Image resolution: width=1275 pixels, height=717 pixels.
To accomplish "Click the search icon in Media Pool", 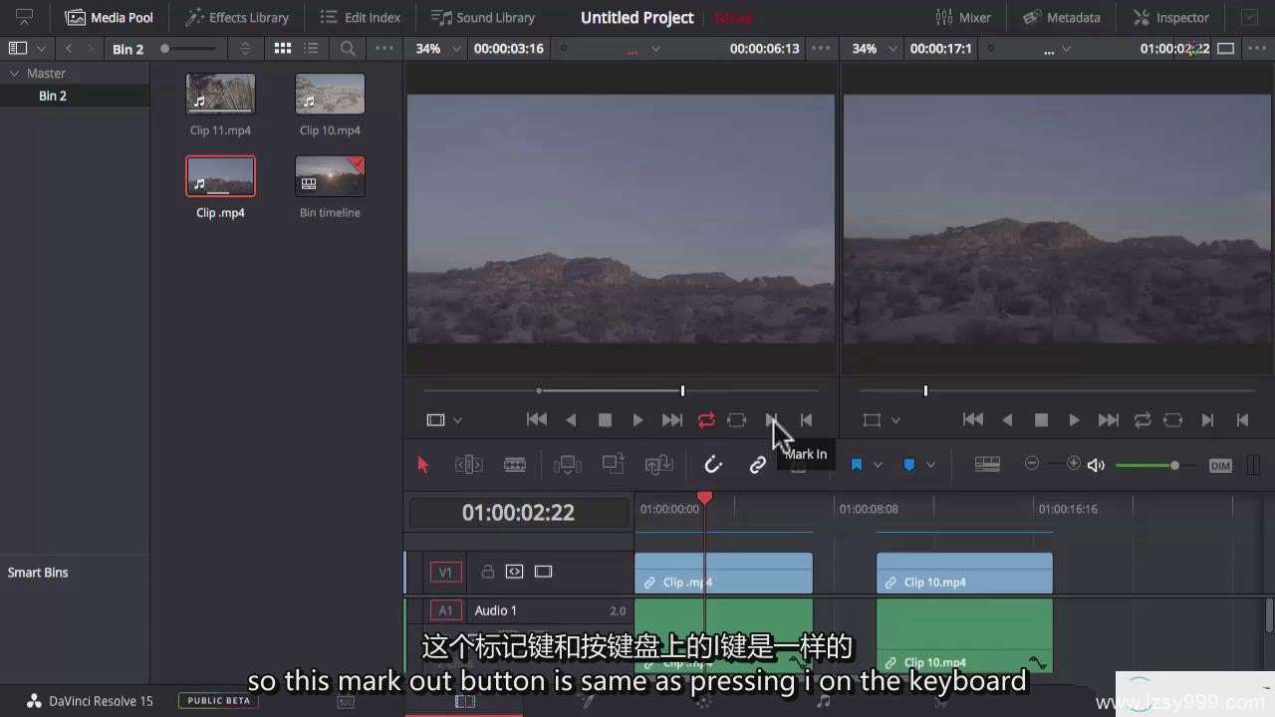I will click(x=348, y=48).
